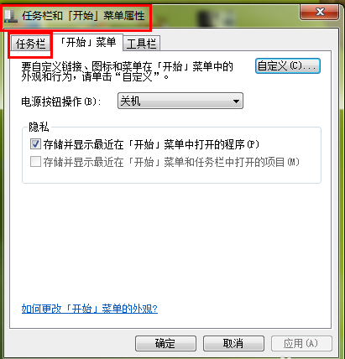Viewport: 345px width, 359px height.
Task: Click the 电源按钮操作(B) label
Action: (x=61, y=101)
